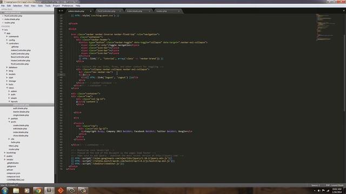Open composer.json in the sidebar
Image resolution: width=346 pixels, height=194 pixels.
coord(13,173)
